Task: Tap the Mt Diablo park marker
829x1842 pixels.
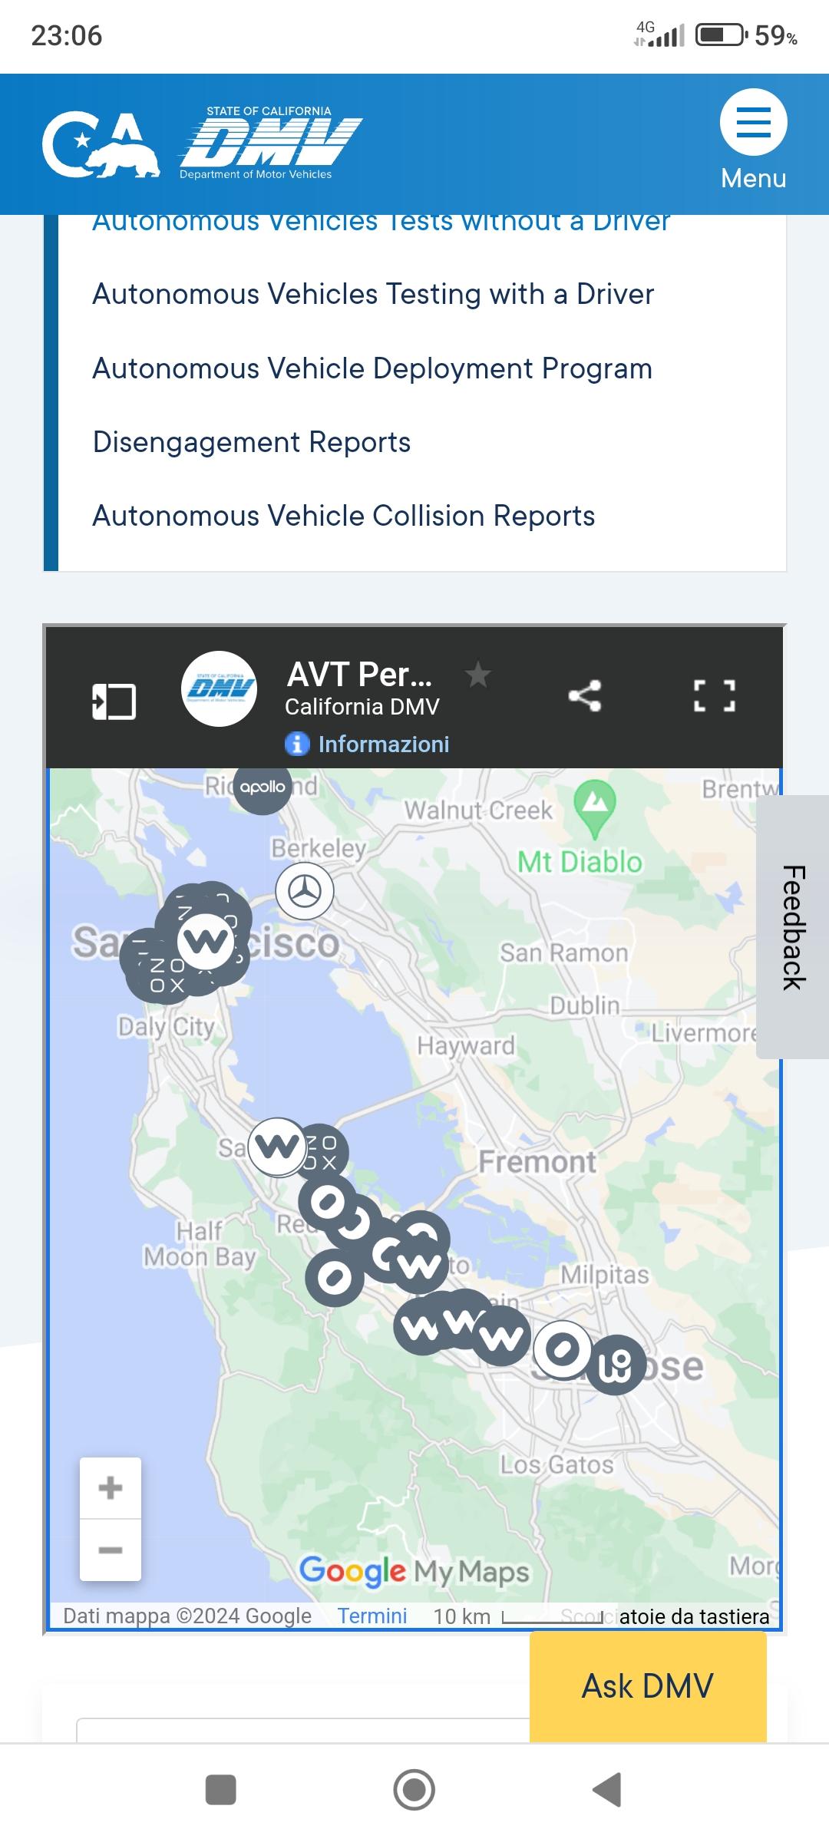Action: pos(595,804)
